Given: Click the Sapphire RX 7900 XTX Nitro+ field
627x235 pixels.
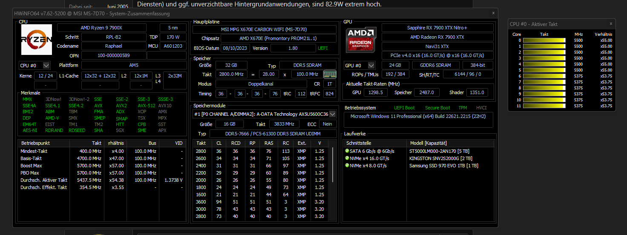Looking at the screenshot, I should [x=437, y=28].
